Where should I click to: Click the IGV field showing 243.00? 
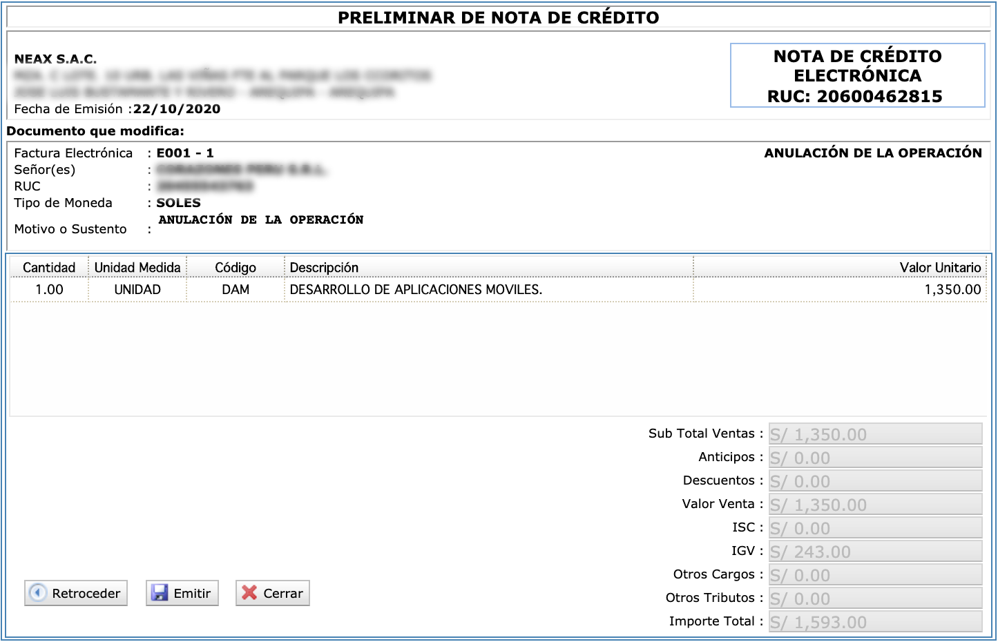click(875, 552)
